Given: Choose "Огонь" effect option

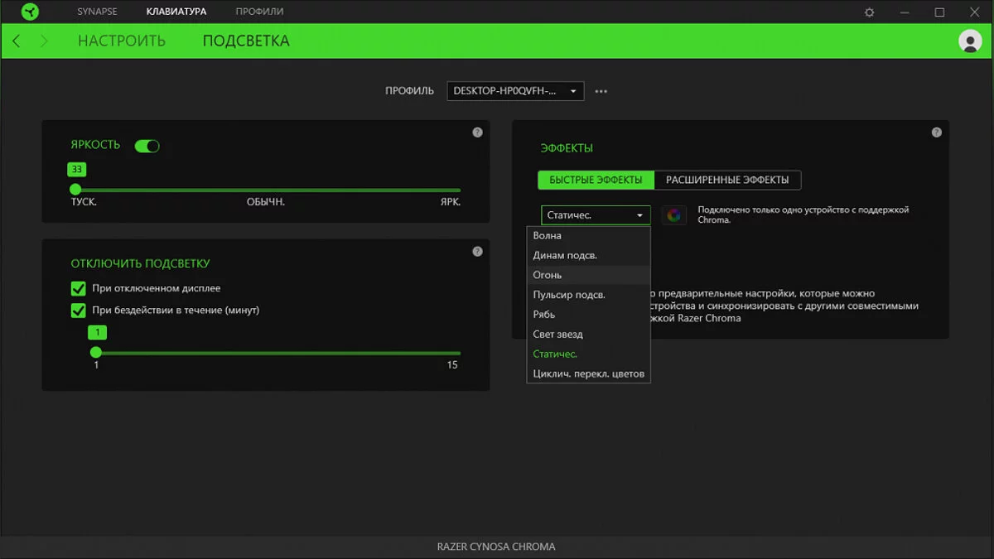Looking at the screenshot, I should click(548, 275).
